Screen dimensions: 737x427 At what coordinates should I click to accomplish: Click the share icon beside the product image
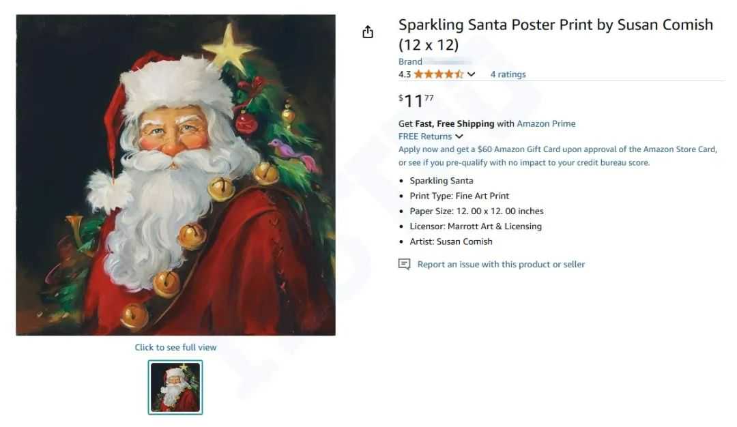point(368,32)
